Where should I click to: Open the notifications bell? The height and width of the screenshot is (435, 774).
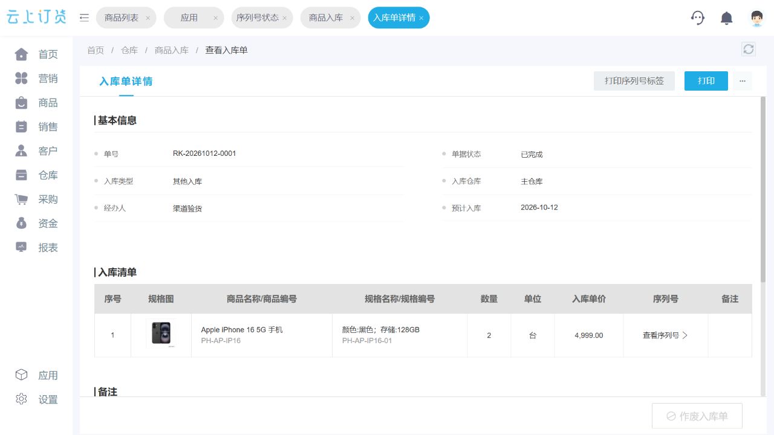727,18
